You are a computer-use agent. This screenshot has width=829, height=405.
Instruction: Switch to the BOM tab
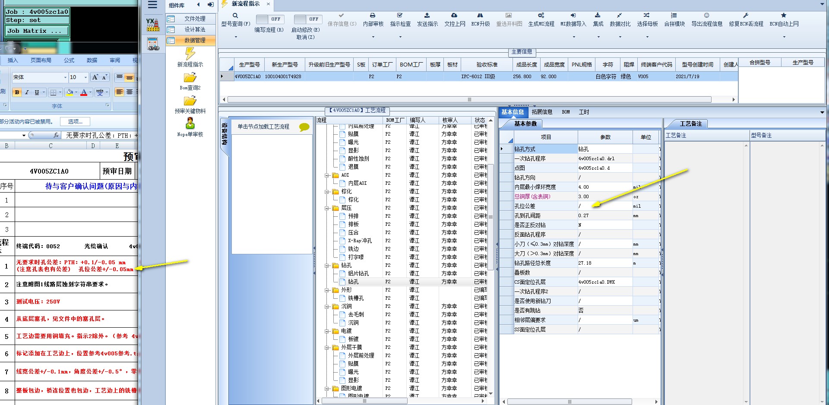(x=566, y=112)
